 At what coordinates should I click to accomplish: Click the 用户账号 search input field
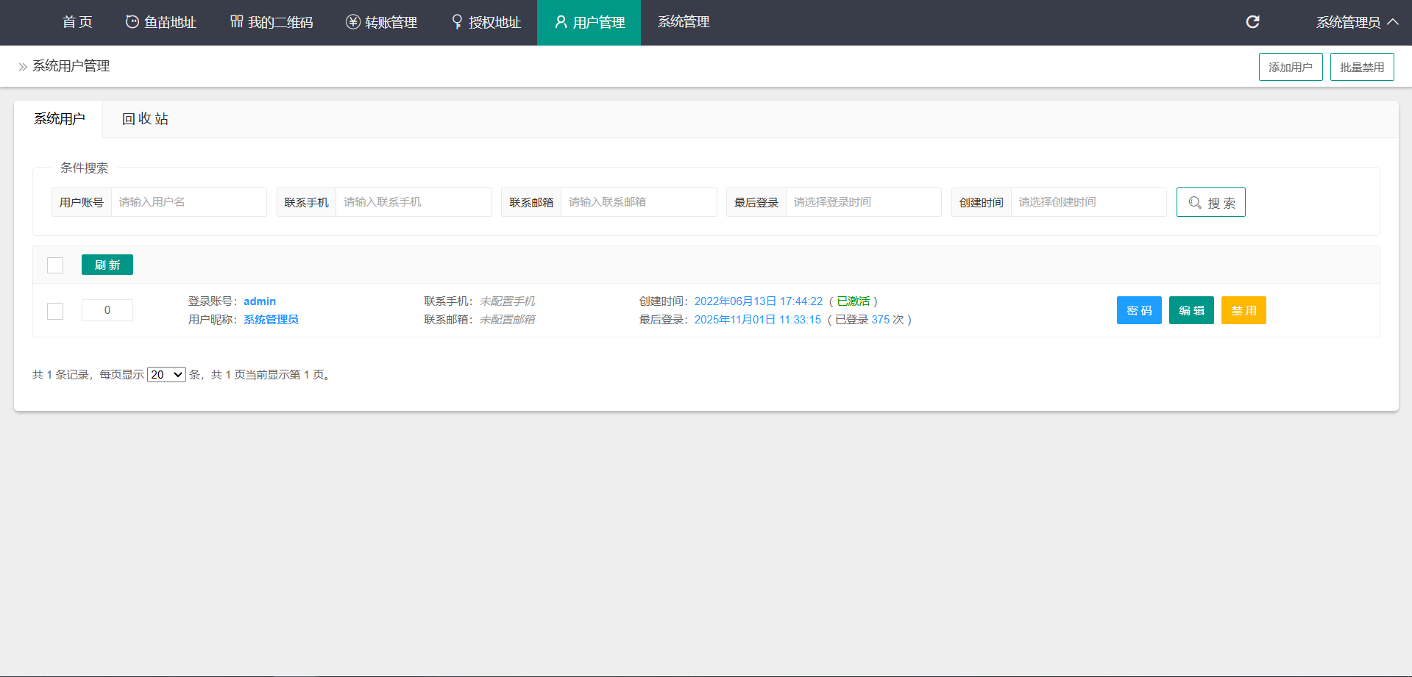coord(188,202)
